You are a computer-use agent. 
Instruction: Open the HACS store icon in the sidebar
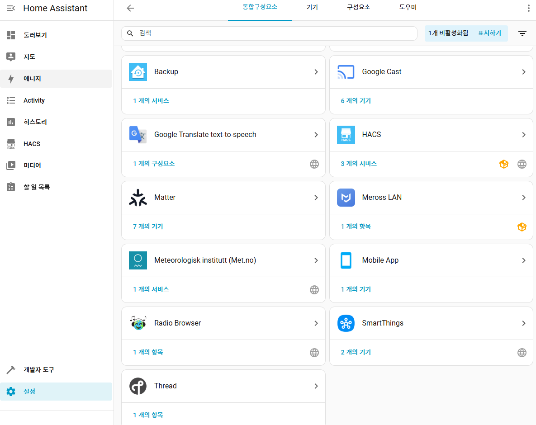tap(11, 144)
